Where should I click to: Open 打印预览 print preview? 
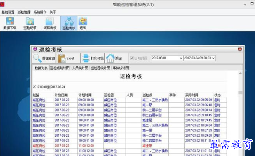93,58
